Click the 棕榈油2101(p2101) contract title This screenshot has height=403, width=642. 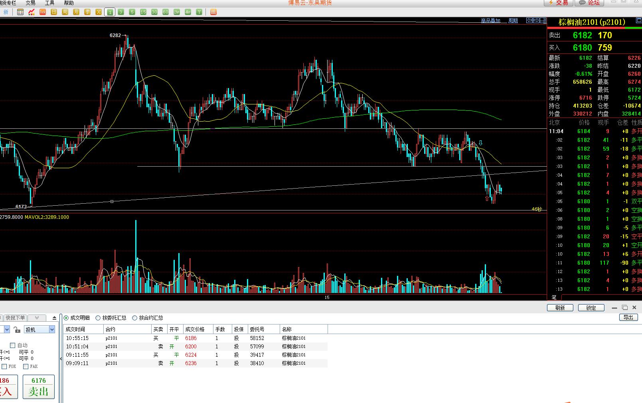(592, 22)
